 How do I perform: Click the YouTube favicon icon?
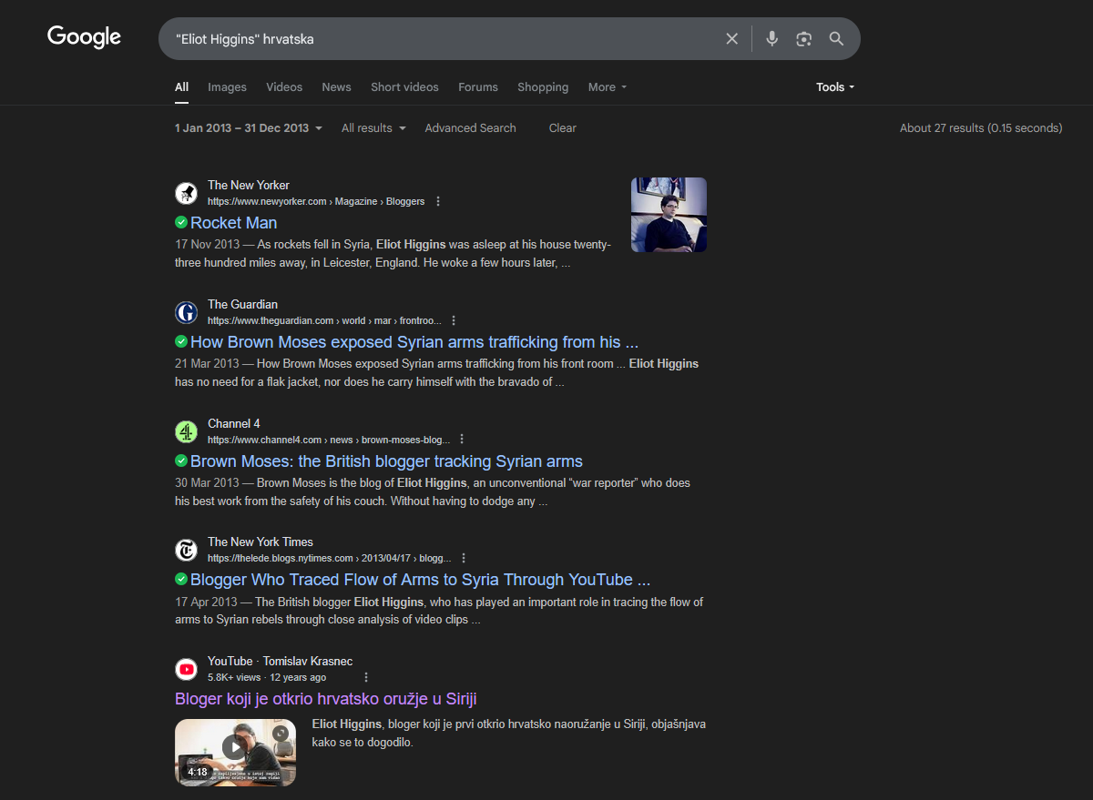tap(187, 669)
